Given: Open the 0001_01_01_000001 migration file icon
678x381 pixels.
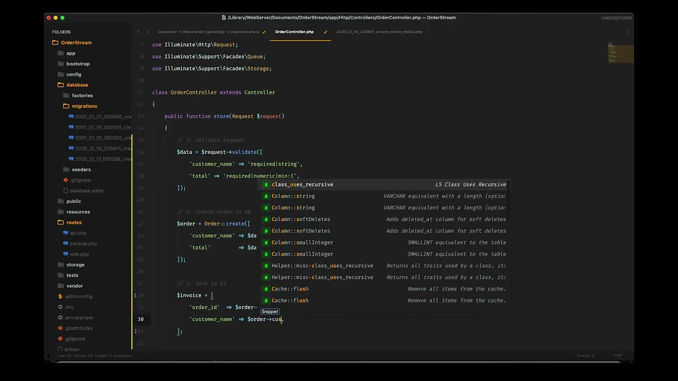Looking at the screenshot, I should point(71,127).
